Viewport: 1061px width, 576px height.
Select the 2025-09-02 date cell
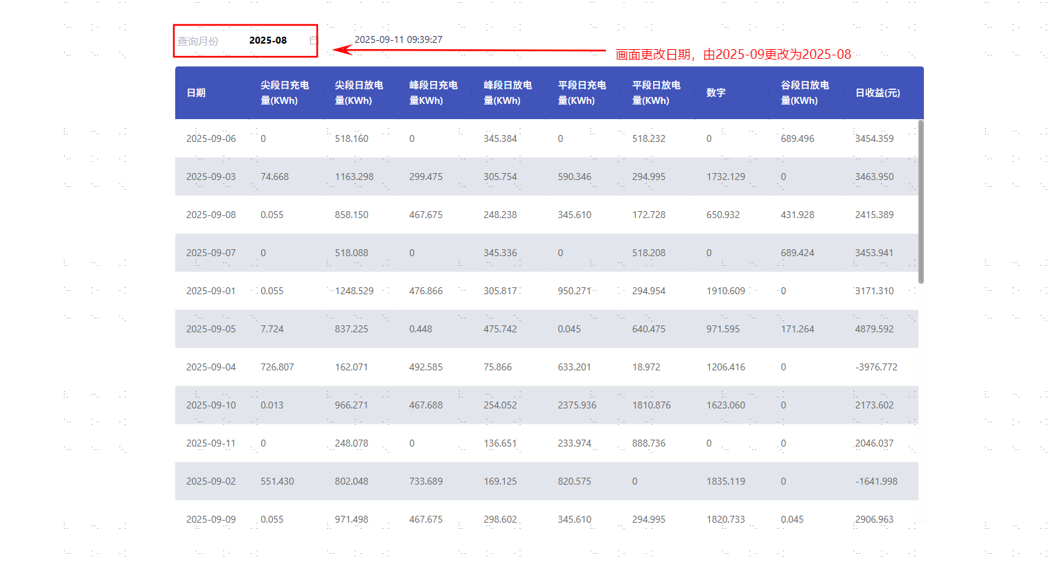pos(211,481)
